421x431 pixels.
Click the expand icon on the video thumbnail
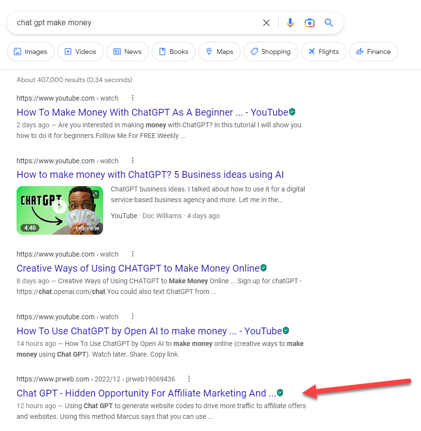pos(95,194)
